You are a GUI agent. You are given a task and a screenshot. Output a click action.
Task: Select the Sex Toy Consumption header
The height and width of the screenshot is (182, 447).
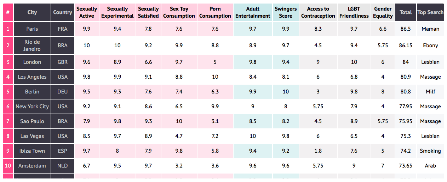(x=179, y=12)
